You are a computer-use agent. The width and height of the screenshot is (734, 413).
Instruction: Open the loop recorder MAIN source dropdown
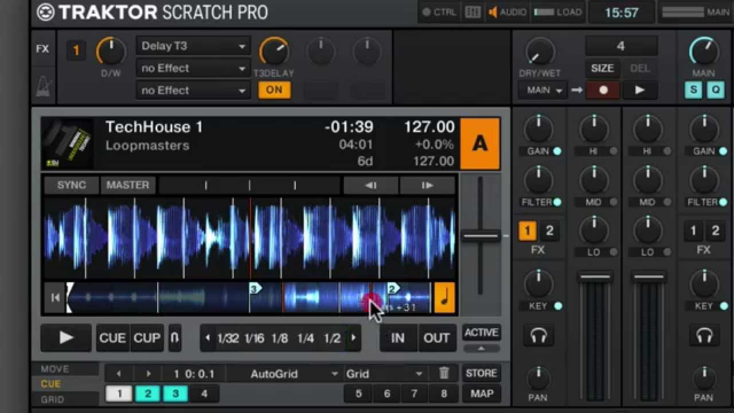(544, 90)
